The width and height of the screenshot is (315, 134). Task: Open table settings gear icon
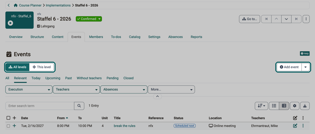(x=295, y=106)
